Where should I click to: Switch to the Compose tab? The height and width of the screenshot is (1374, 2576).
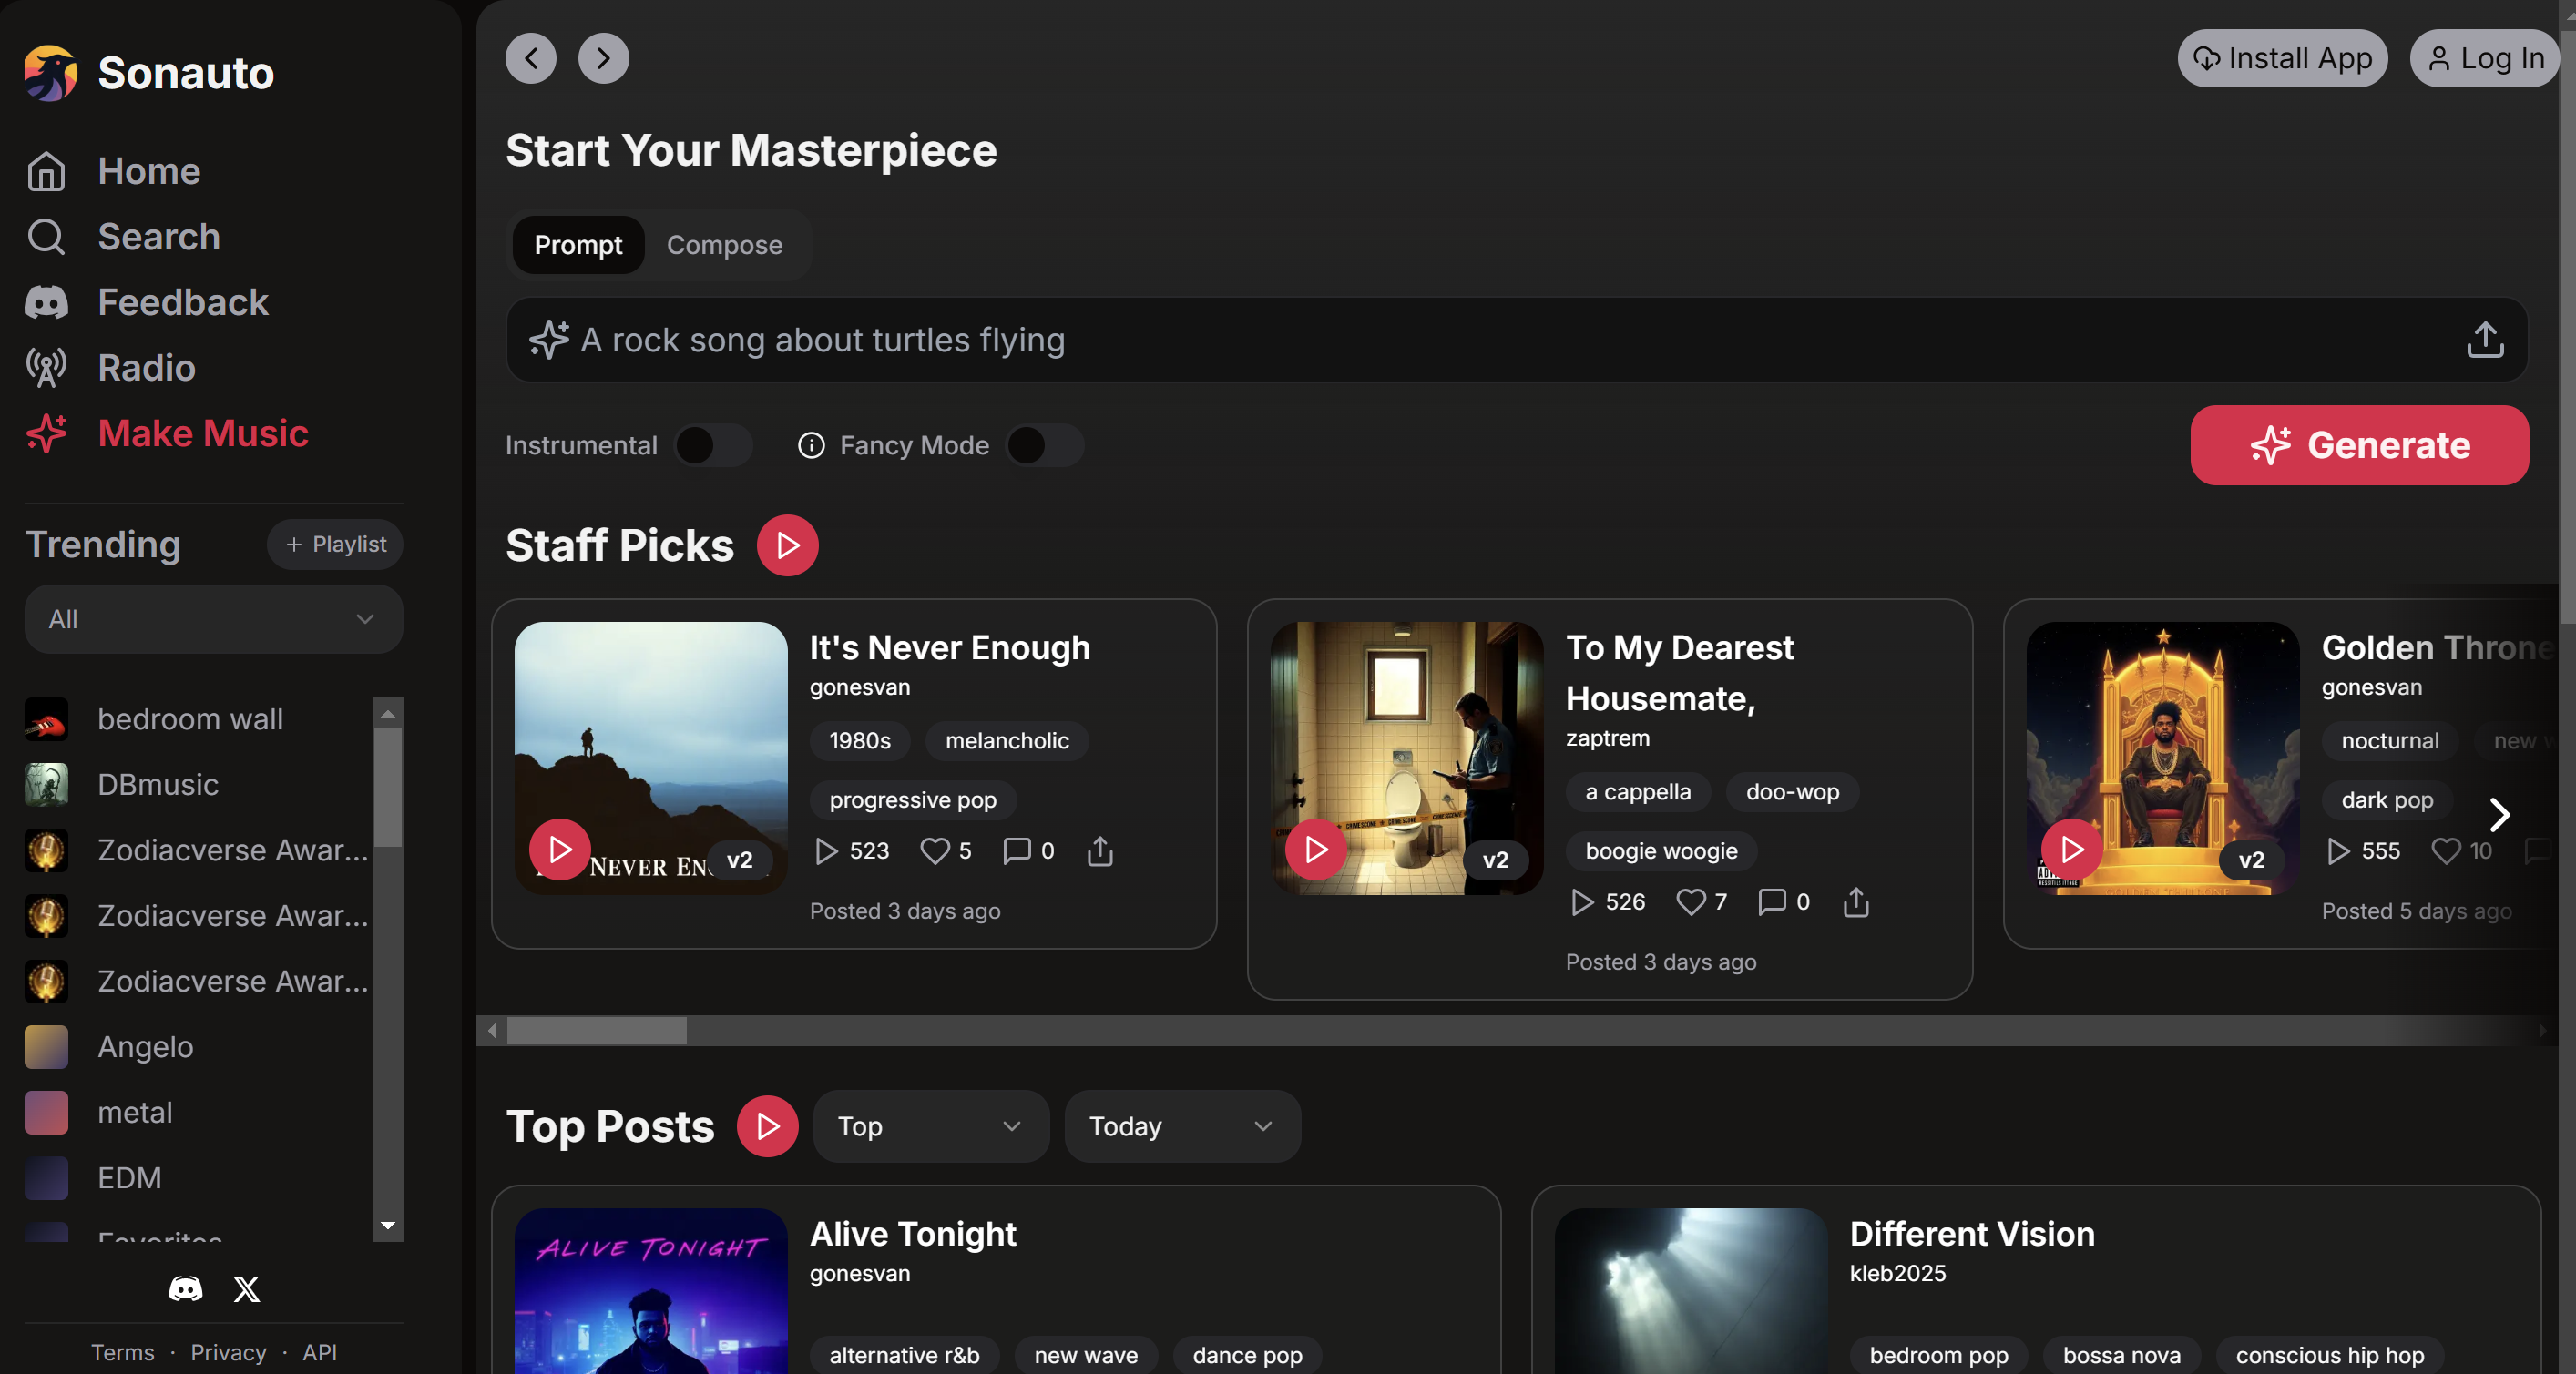[724, 245]
